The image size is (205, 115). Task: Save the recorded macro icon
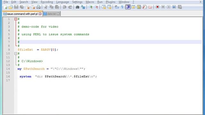[x=180, y=7]
